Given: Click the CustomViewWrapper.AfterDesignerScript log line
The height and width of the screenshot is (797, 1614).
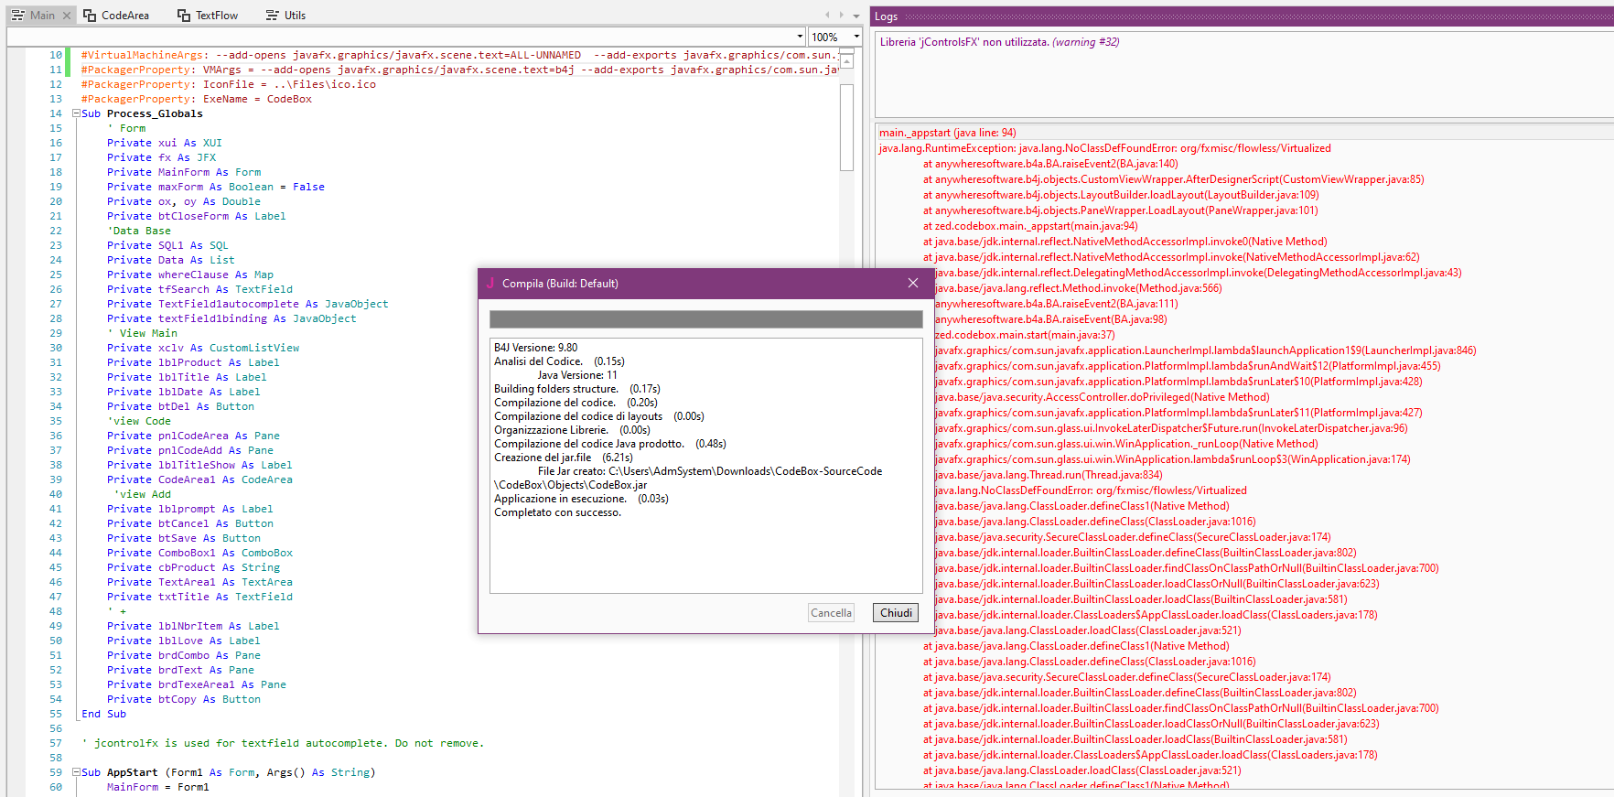Looking at the screenshot, I should click(x=1173, y=179).
